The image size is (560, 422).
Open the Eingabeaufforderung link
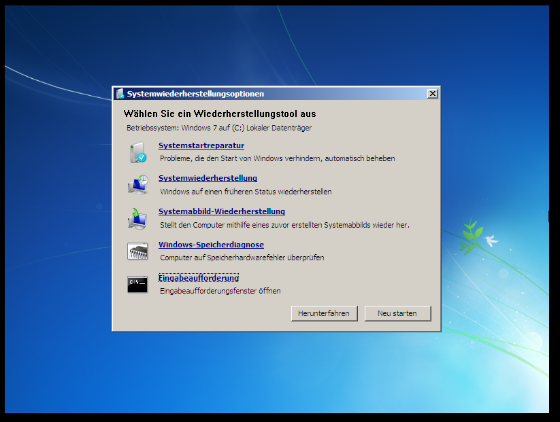pyautogui.click(x=199, y=278)
